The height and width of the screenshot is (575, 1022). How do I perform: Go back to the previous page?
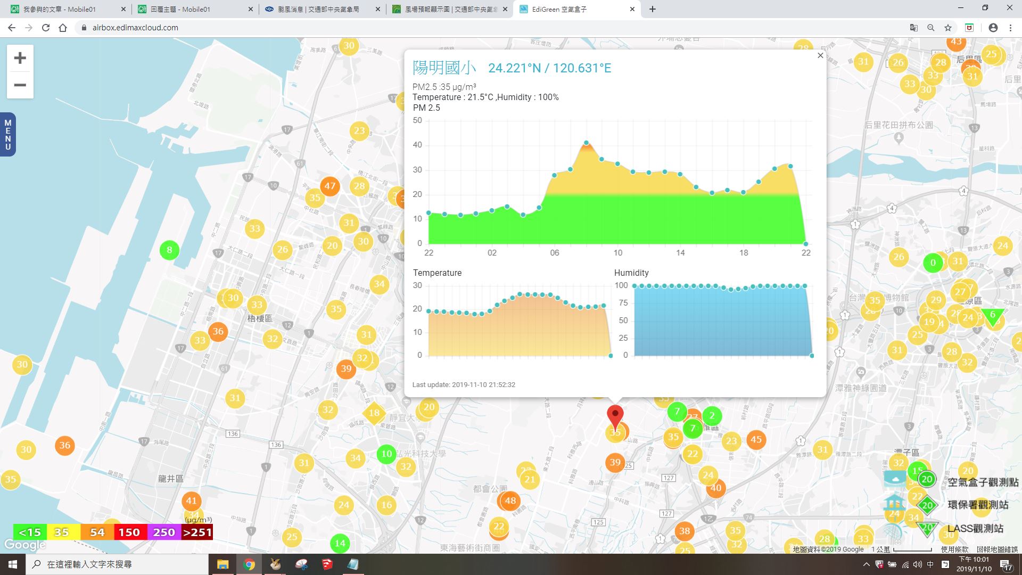[12, 28]
